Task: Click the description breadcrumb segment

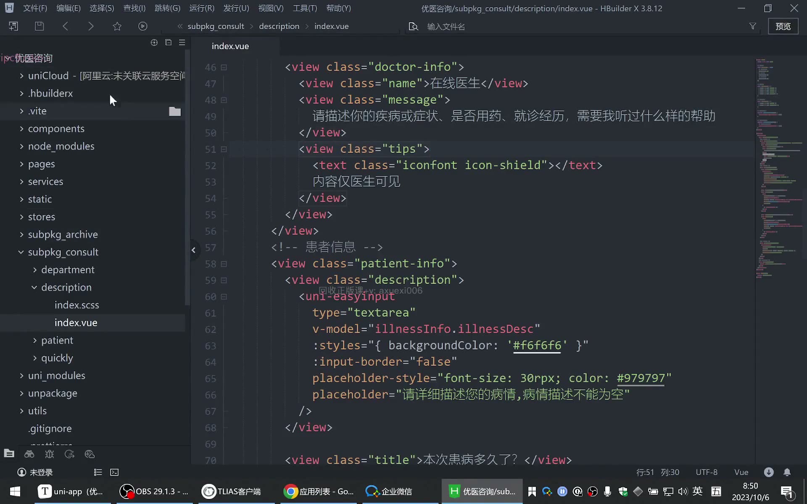Action: tap(279, 26)
